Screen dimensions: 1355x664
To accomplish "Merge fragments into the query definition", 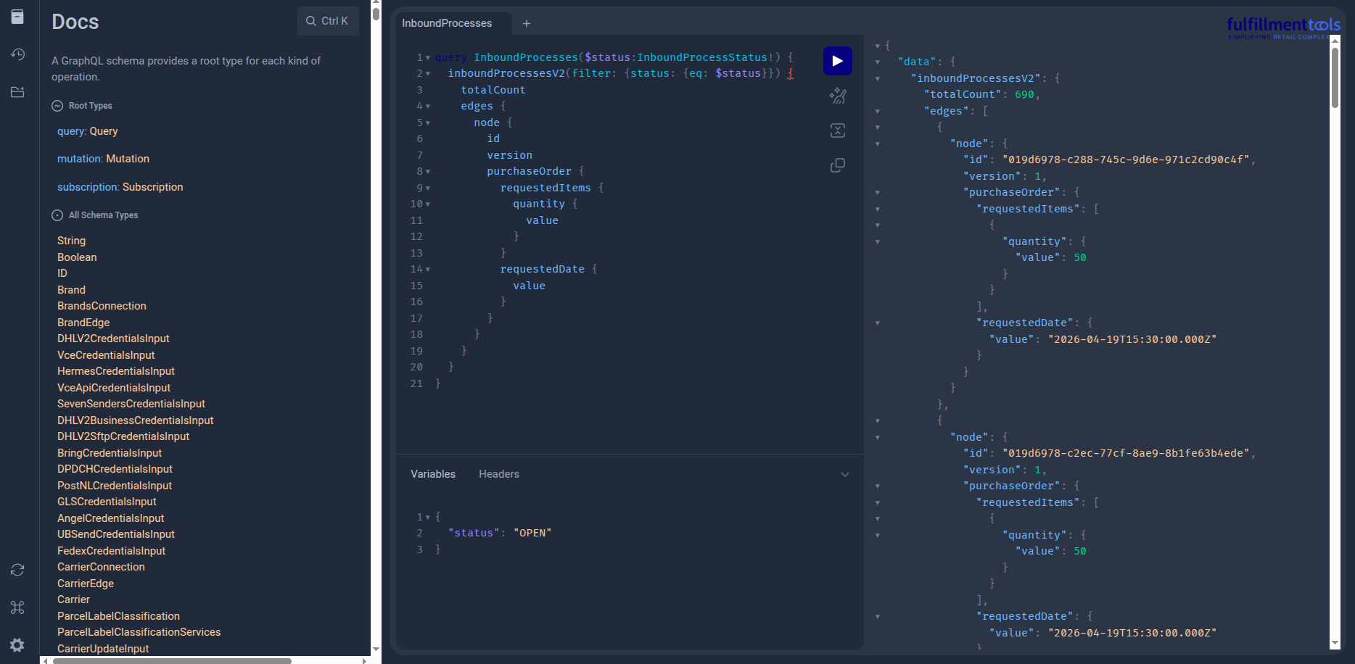I will (838, 130).
